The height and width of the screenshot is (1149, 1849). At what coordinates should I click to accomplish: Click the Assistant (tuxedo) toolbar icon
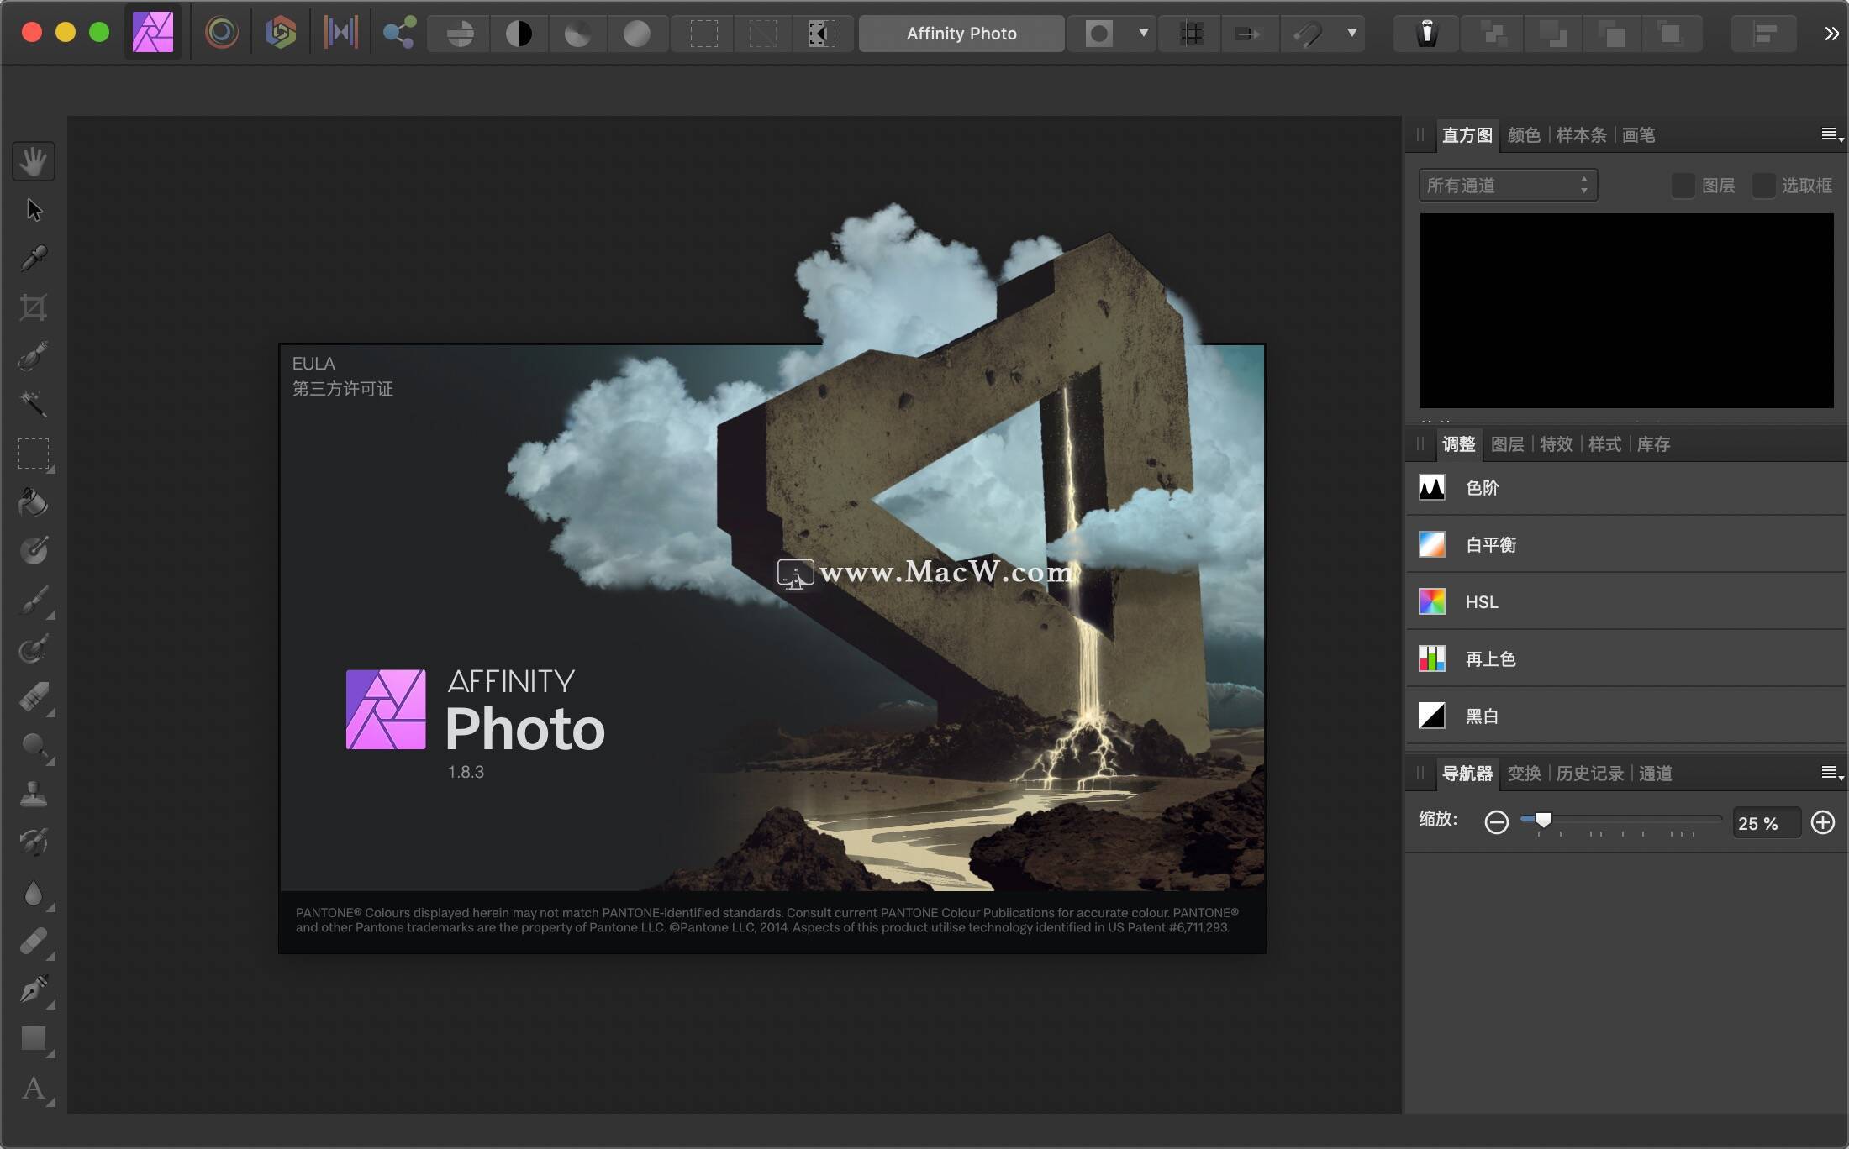[x=1426, y=34]
